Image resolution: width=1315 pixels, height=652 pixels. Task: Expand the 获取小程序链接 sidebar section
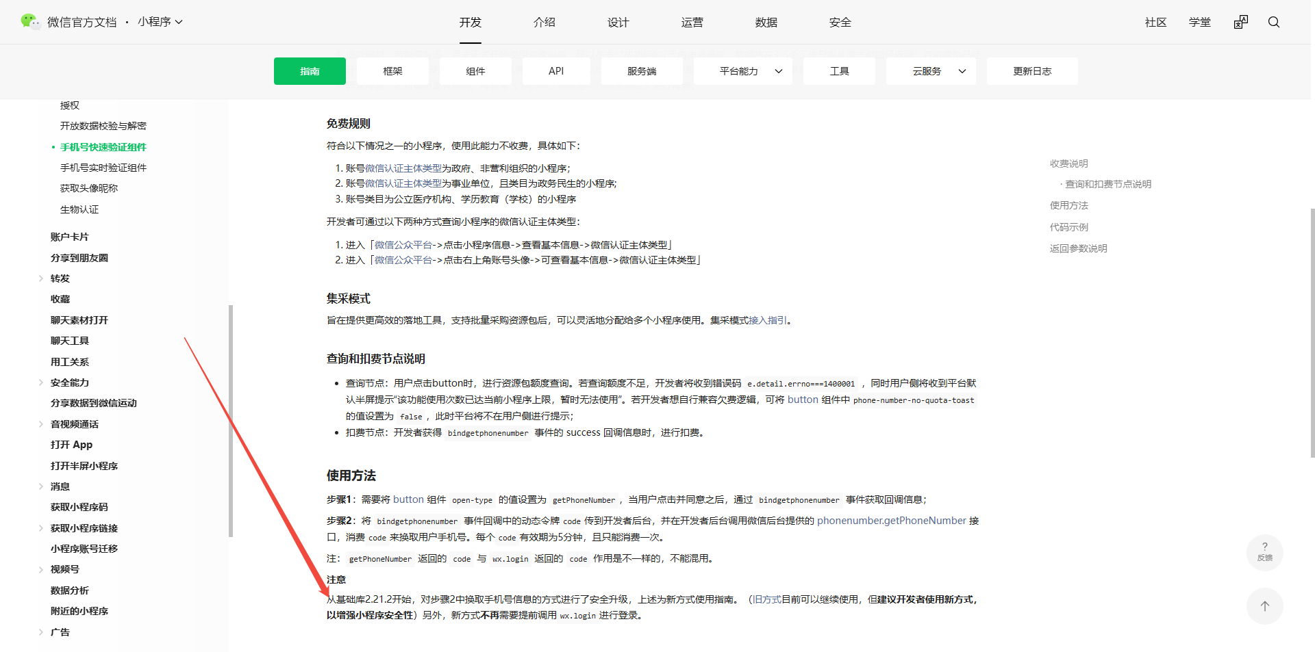coord(41,528)
